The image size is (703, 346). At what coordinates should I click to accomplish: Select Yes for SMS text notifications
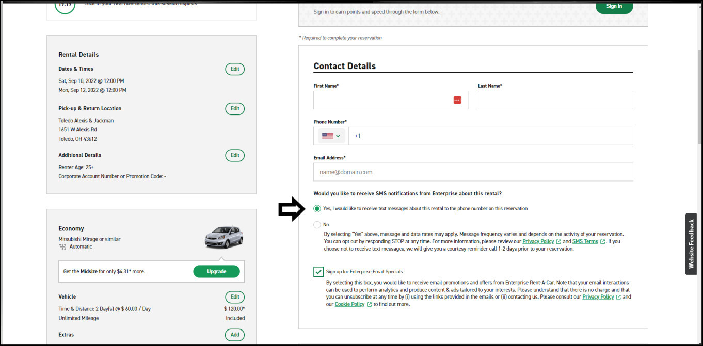click(x=317, y=209)
